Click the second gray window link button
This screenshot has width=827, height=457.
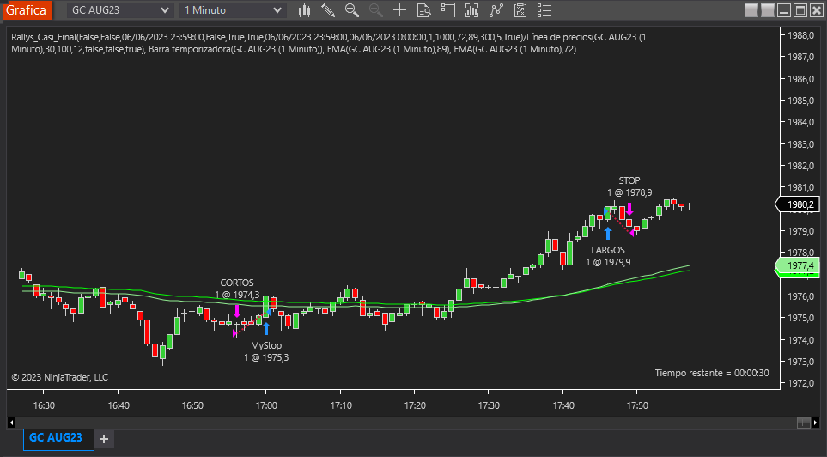(x=768, y=10)
